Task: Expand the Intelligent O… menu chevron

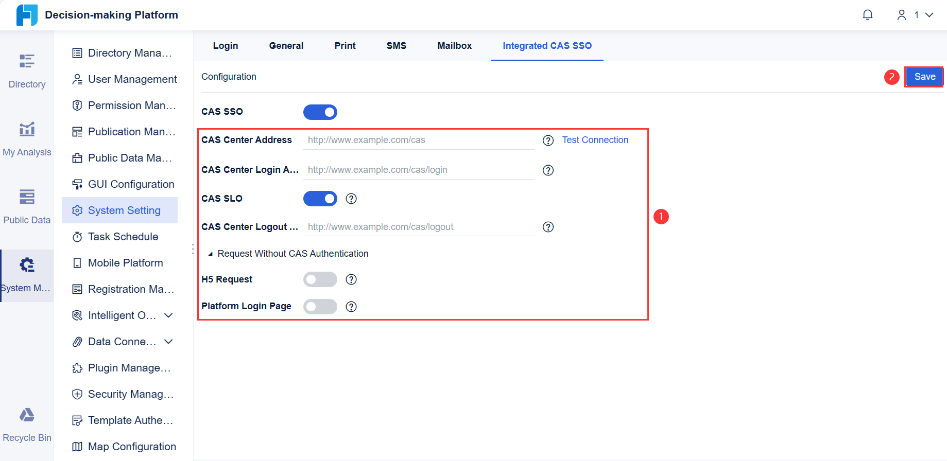Action: (168, 315)
